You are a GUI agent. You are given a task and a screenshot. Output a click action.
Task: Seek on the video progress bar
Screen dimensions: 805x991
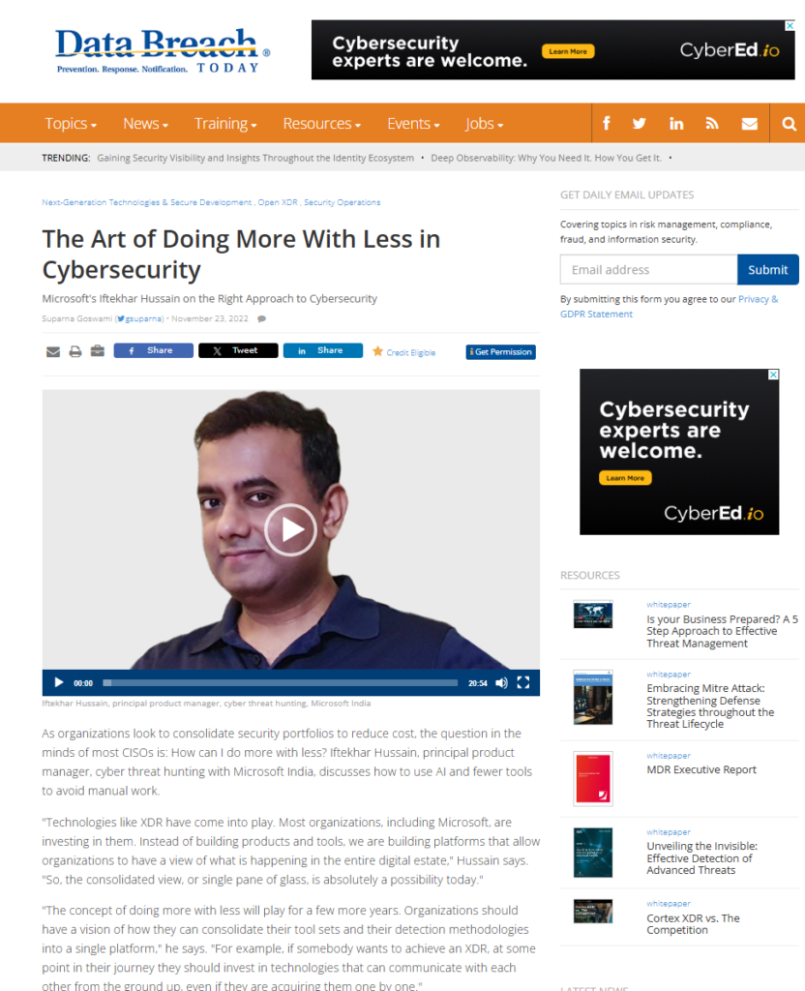pos(281,682)
